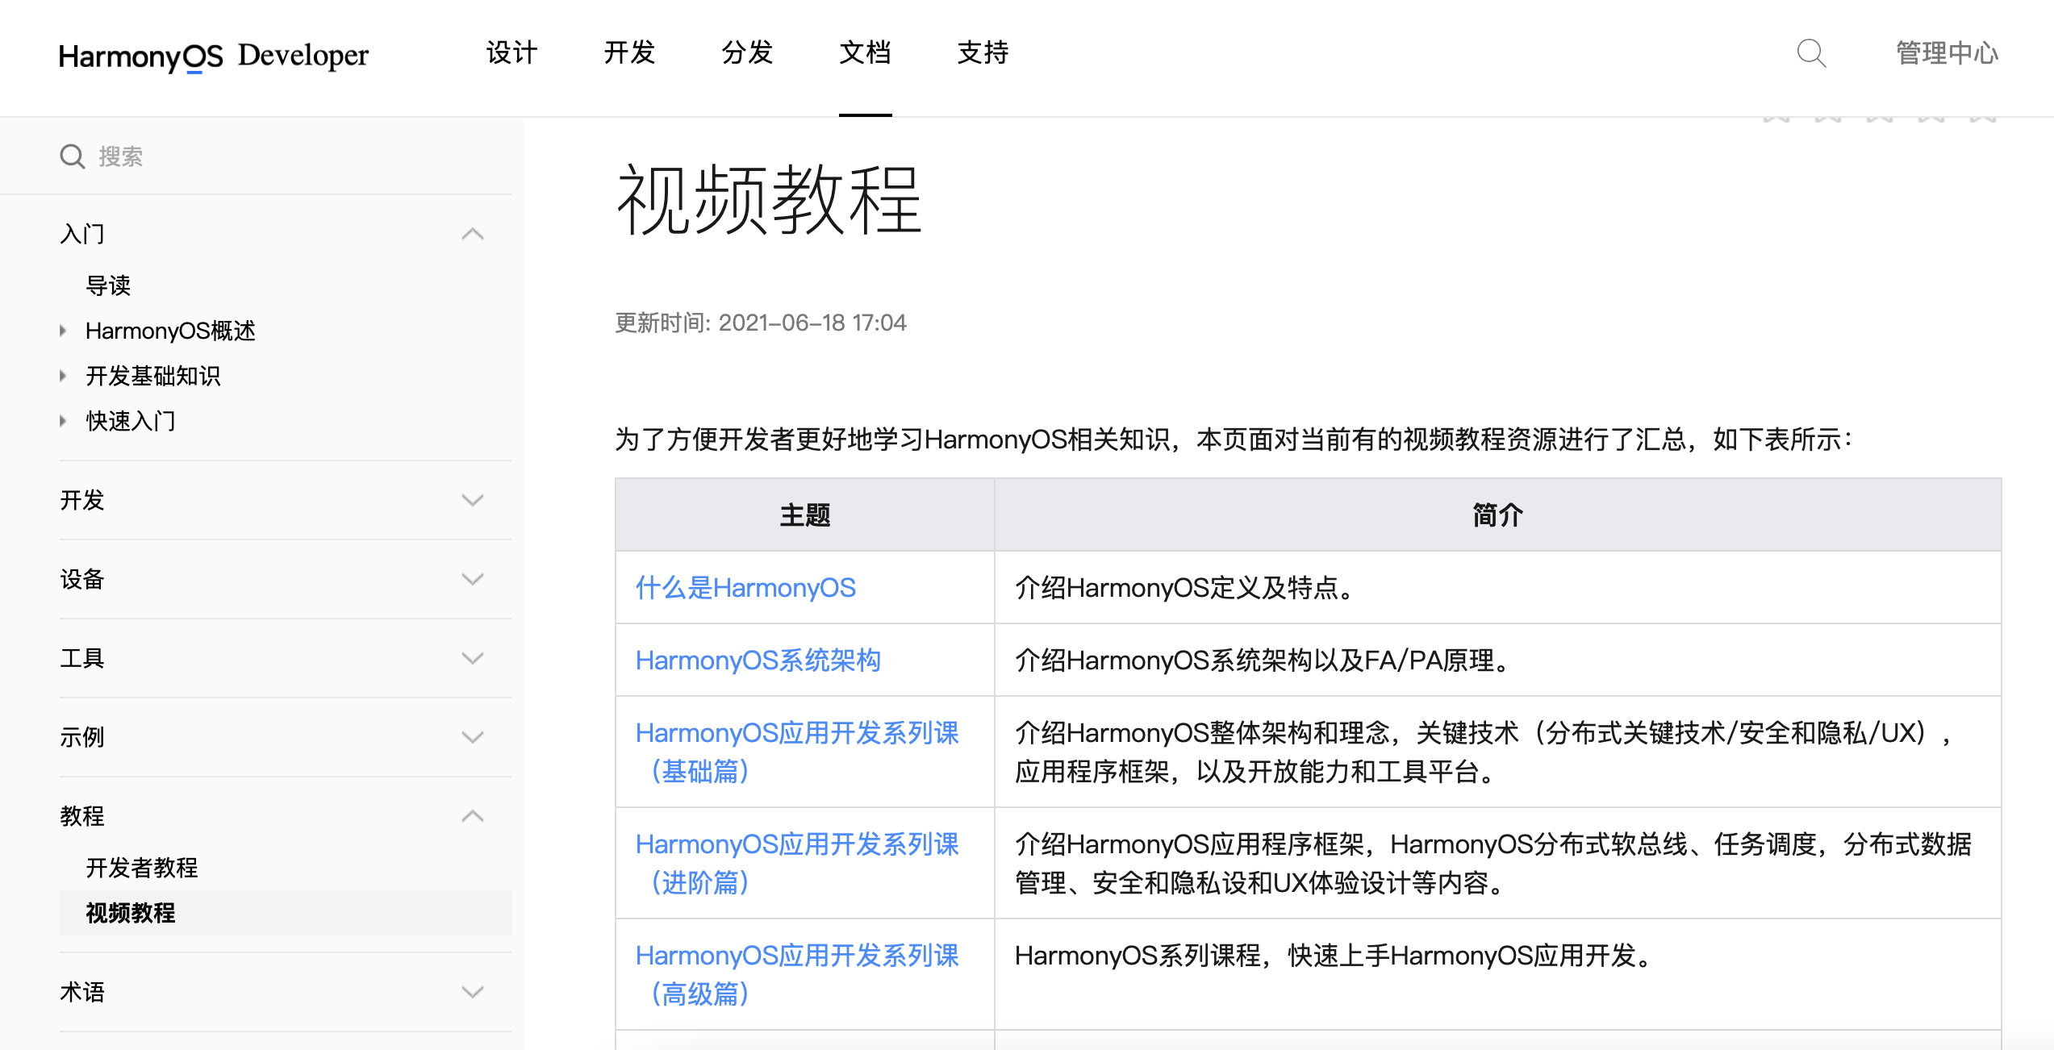Open the 分发 menu in top navigation

(x=747, y=52)
